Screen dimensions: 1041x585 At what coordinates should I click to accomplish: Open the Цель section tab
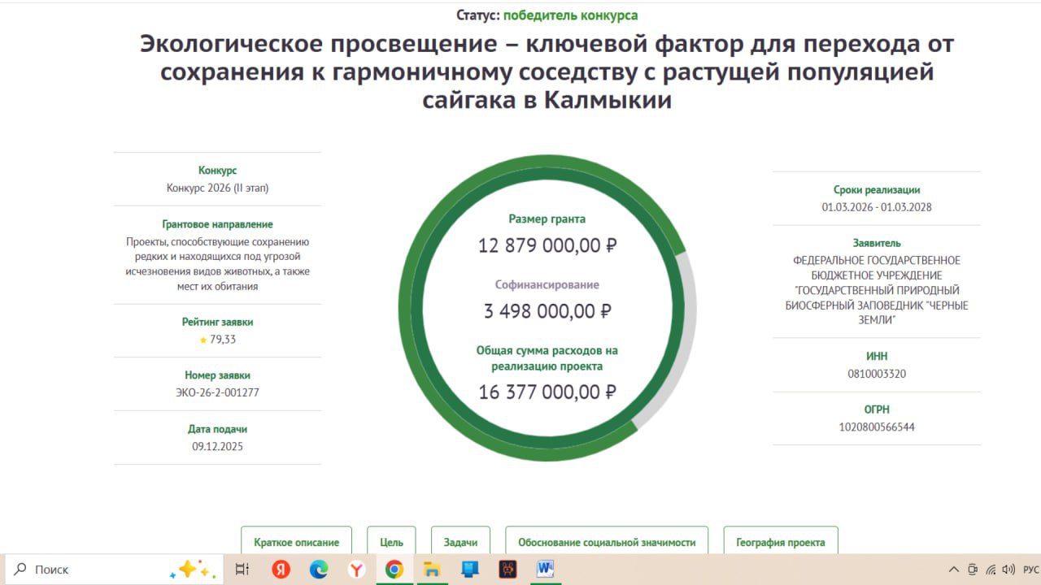coord(391,542)
